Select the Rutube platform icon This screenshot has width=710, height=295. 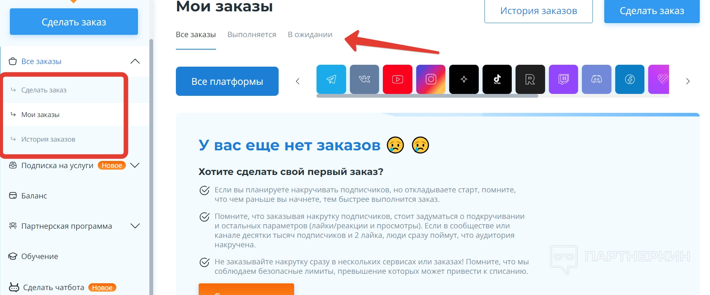pos(530,79)
